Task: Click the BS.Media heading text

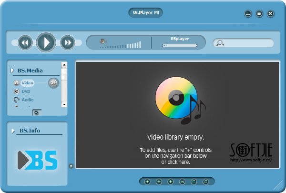Action: click(x=30, y=71)
